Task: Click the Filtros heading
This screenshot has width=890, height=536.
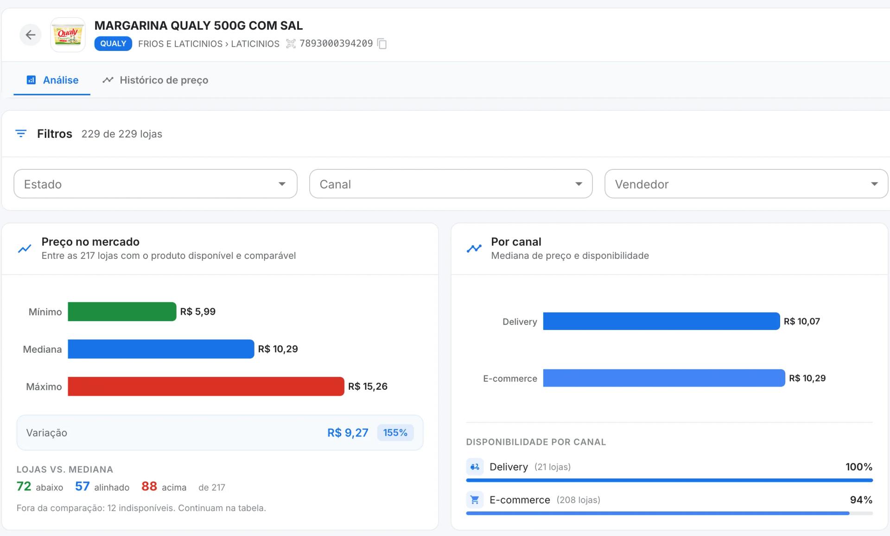Action: (x=55, y=134)
